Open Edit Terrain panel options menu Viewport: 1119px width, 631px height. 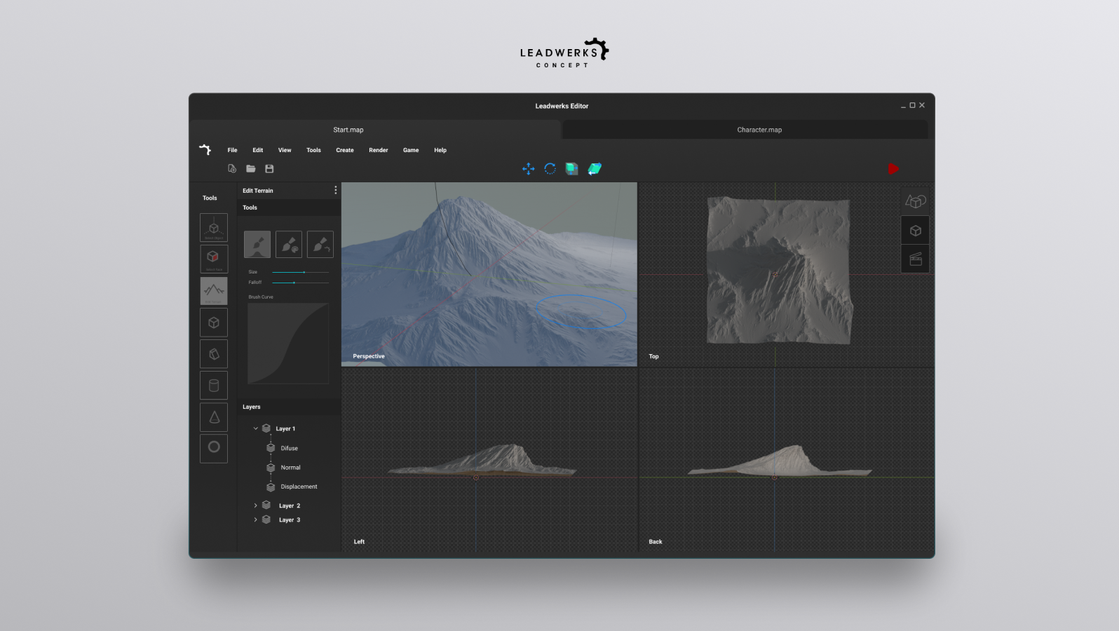[x=335, y=190]
